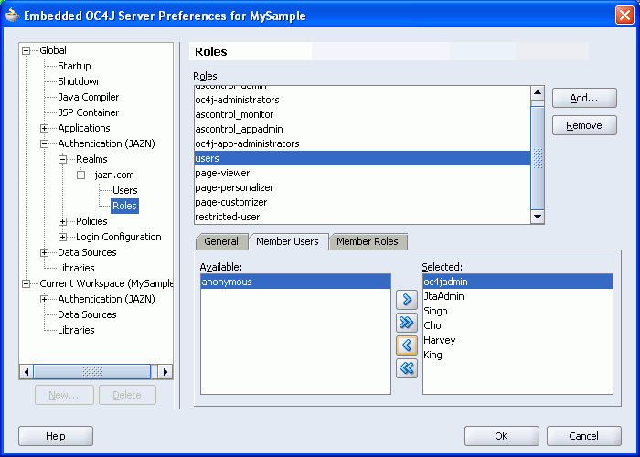Screen dimensions: 640x457
Task: Open the Member Users tab
Action: 287,241
